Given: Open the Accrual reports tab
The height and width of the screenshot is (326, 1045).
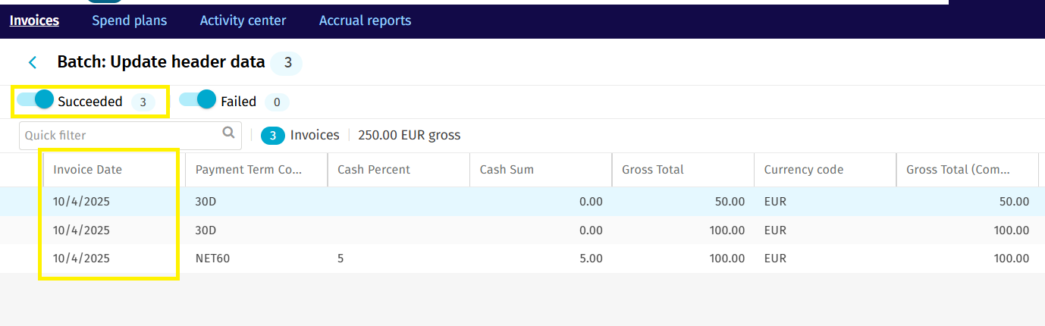Looking at the screenshot, I should [365, 20].
